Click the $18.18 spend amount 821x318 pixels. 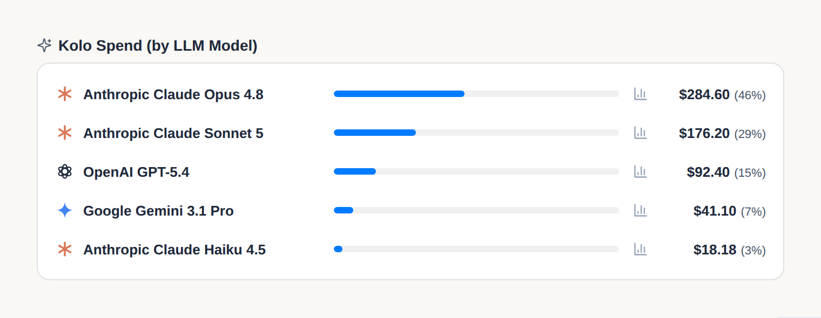[x=715, y=250]
